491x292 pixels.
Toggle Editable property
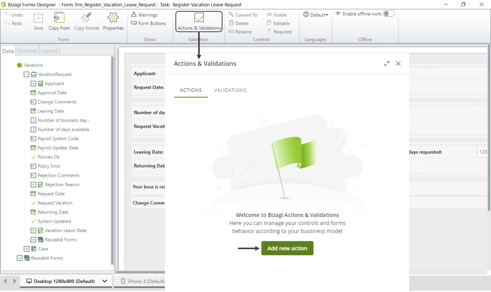[x=278, y=23]
